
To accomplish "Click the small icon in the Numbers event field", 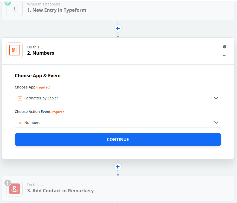I will pos(20,123).
